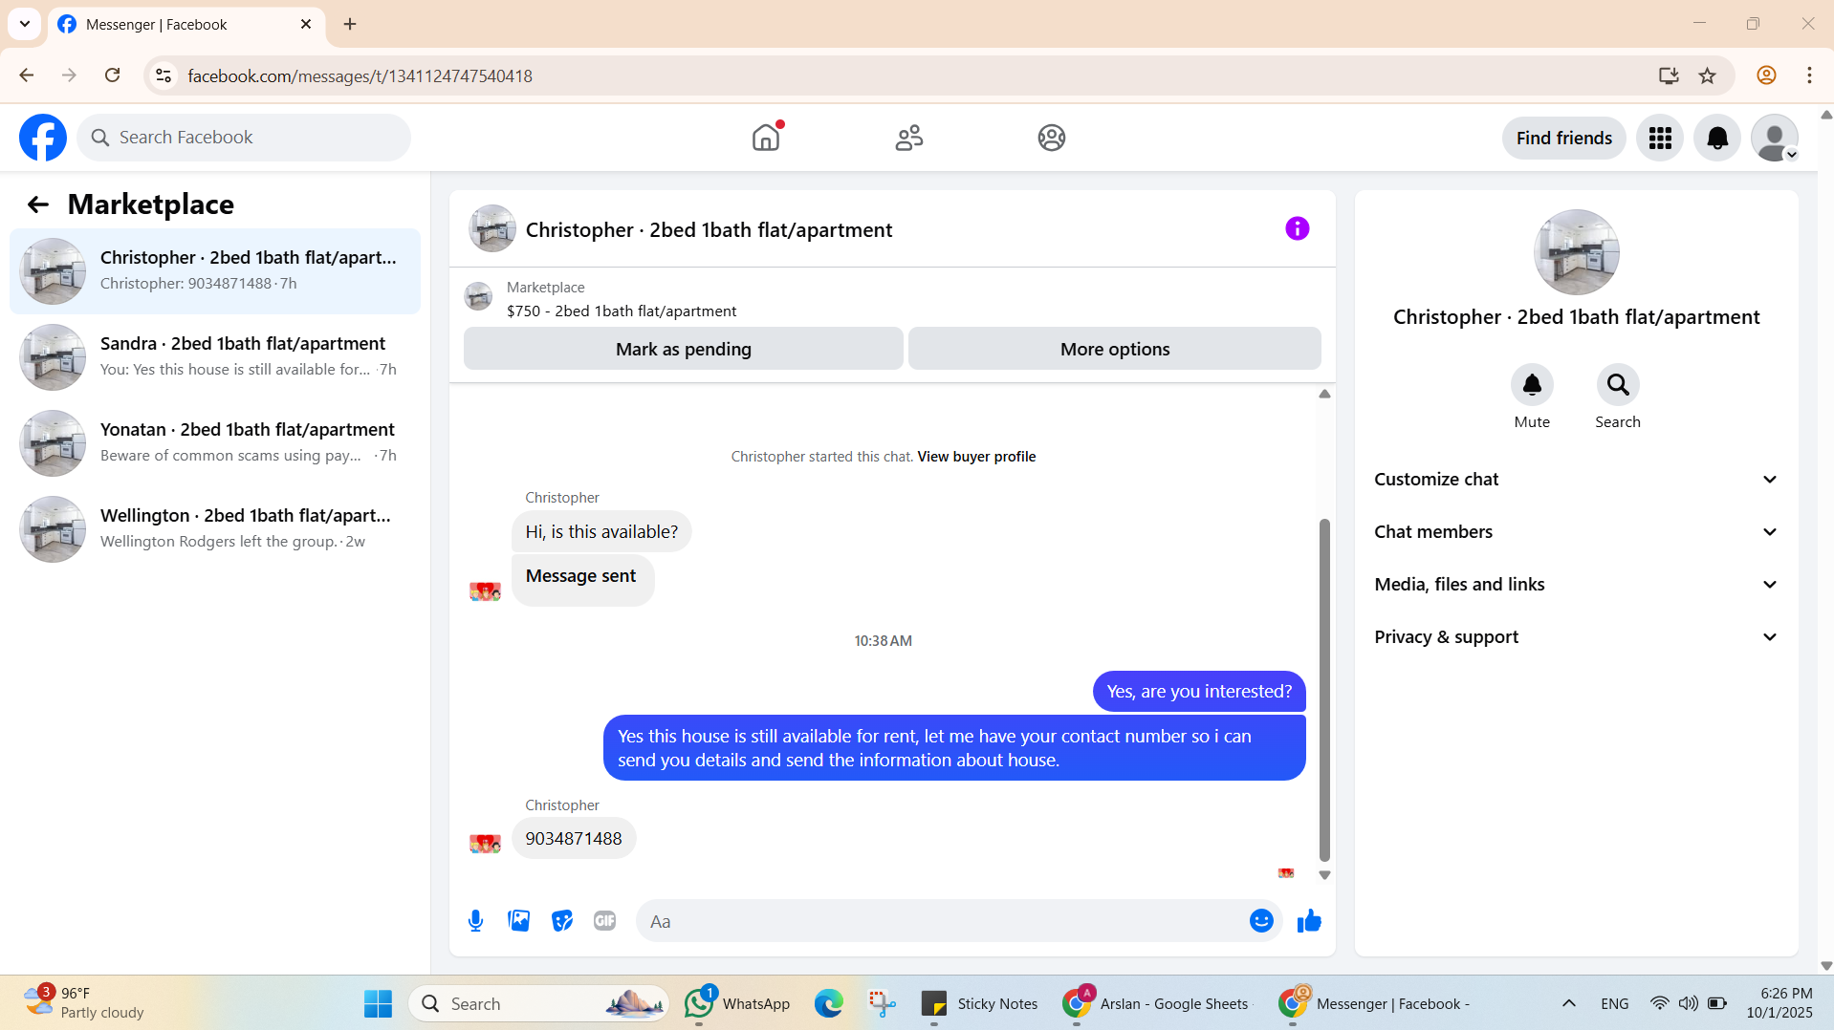
Task: Open the tab search dropdown arrow
Action: pos(25,24)
